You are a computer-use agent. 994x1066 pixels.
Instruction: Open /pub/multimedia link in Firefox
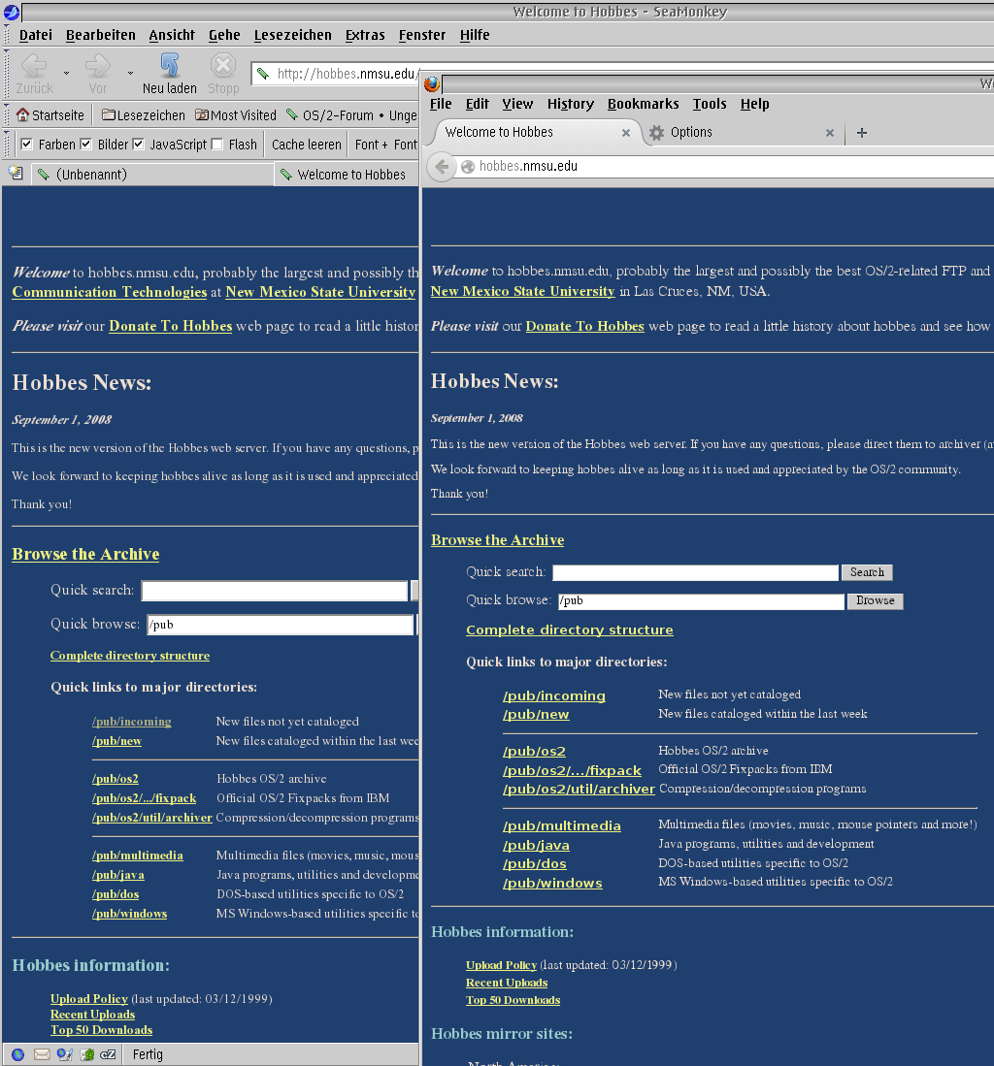(561, 826)
